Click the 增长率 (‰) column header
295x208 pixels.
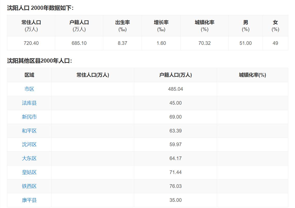[x=161, y=26]
